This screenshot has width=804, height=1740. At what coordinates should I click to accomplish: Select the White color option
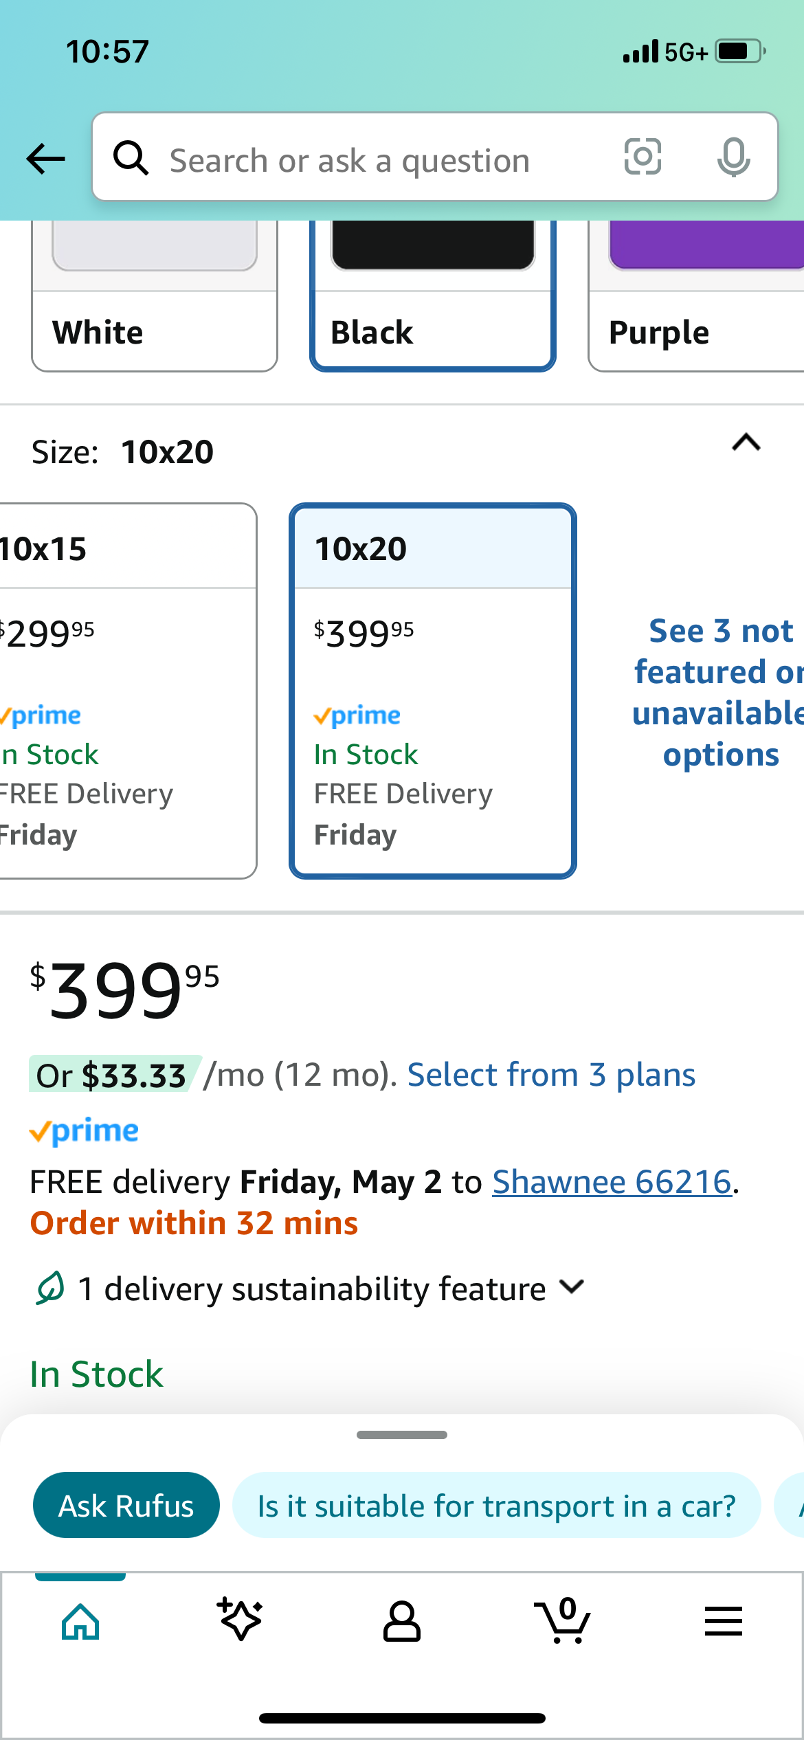pos(155,302)
